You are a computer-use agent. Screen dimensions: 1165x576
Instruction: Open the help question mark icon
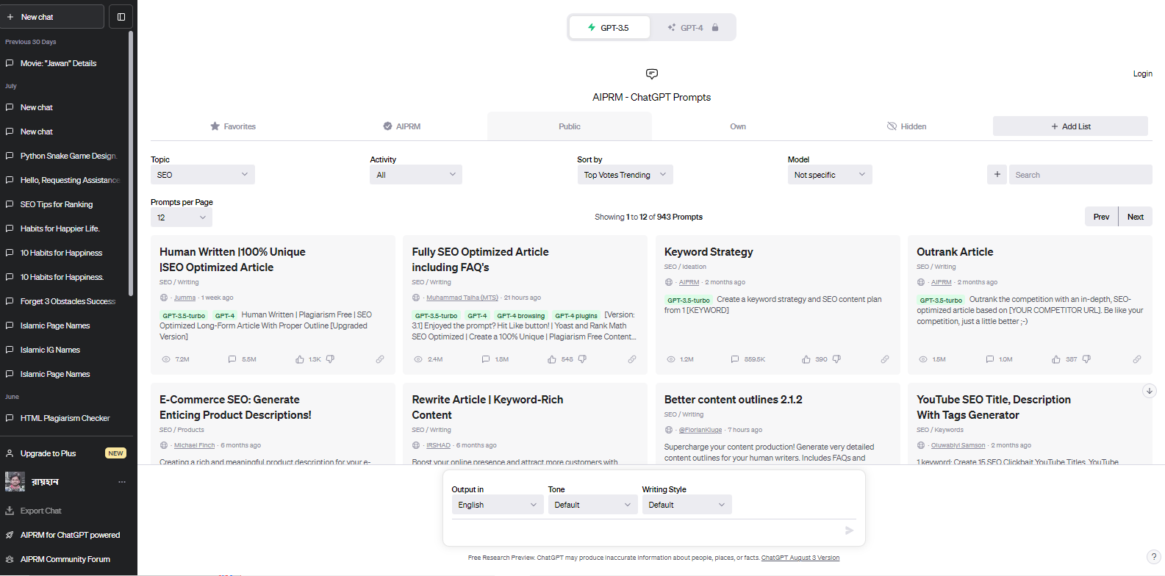1154,557
